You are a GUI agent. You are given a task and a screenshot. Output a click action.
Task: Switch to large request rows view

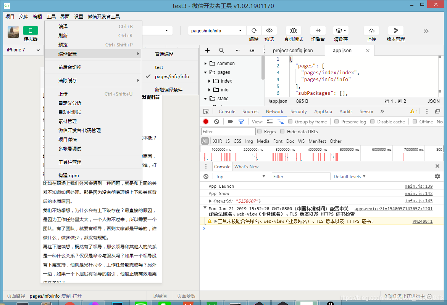pyautogui.click(x=269, y=122)
